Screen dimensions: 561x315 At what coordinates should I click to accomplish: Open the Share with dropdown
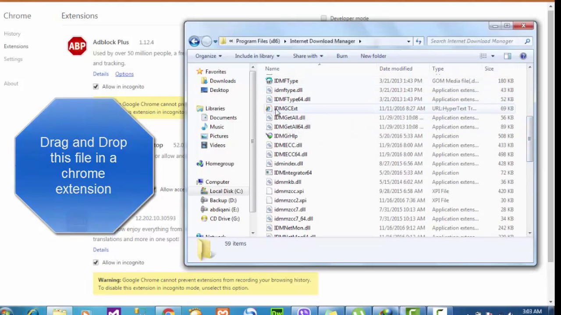tap(308, 56)
